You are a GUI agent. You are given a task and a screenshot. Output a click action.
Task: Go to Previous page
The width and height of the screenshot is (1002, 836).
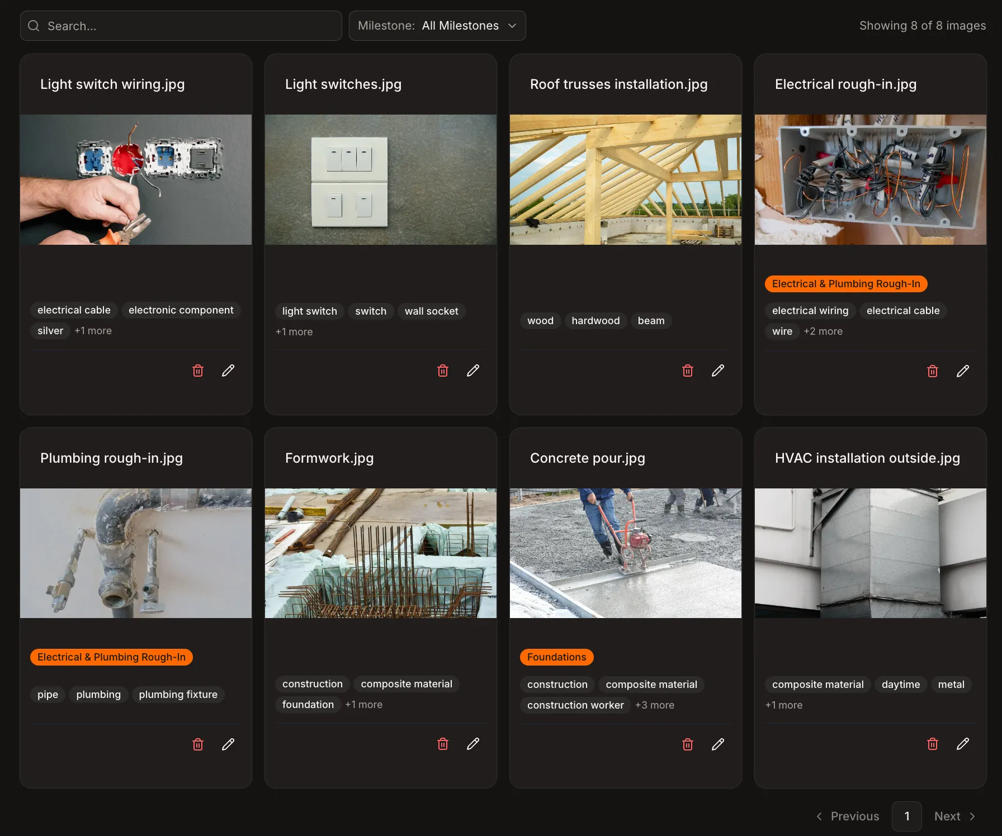point(848,816)
